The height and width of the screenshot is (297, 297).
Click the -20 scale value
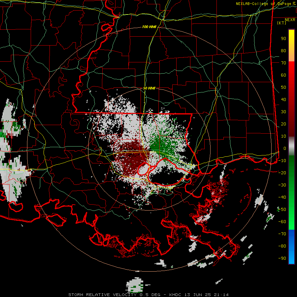click(x=282, y=173)
